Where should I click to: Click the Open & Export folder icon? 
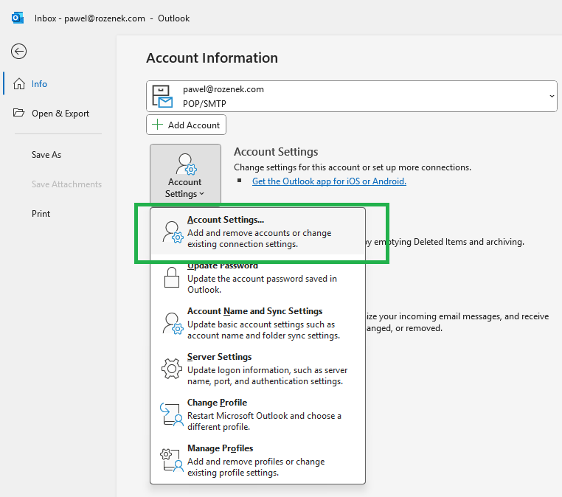coord(18,113)
